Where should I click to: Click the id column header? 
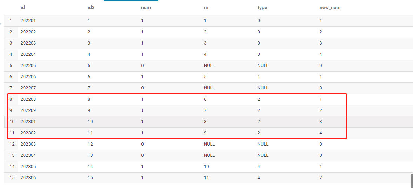pyautogui.click(x=23, y=7)
